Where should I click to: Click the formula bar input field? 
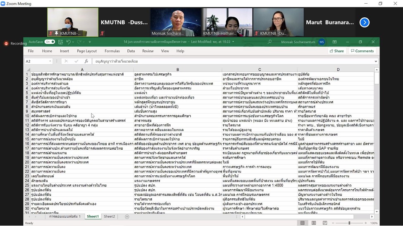pyautogui.click(x=231, y=61)
